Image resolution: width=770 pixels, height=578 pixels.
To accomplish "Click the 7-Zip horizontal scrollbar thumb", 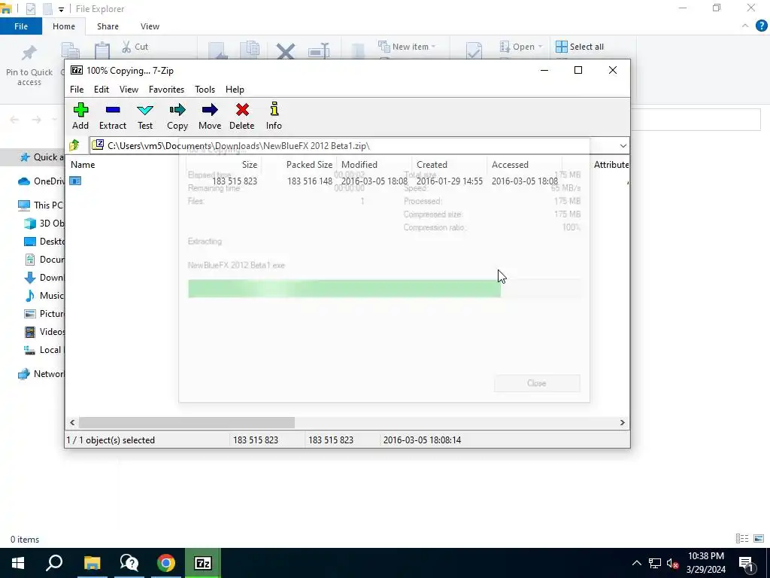I will [186, 423].
